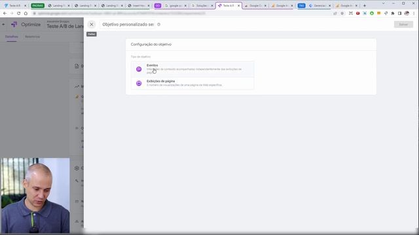The height and width of the screenshot is (235, 419).
Task: Switch to the Relatórios tab
Action: [32, 37]
